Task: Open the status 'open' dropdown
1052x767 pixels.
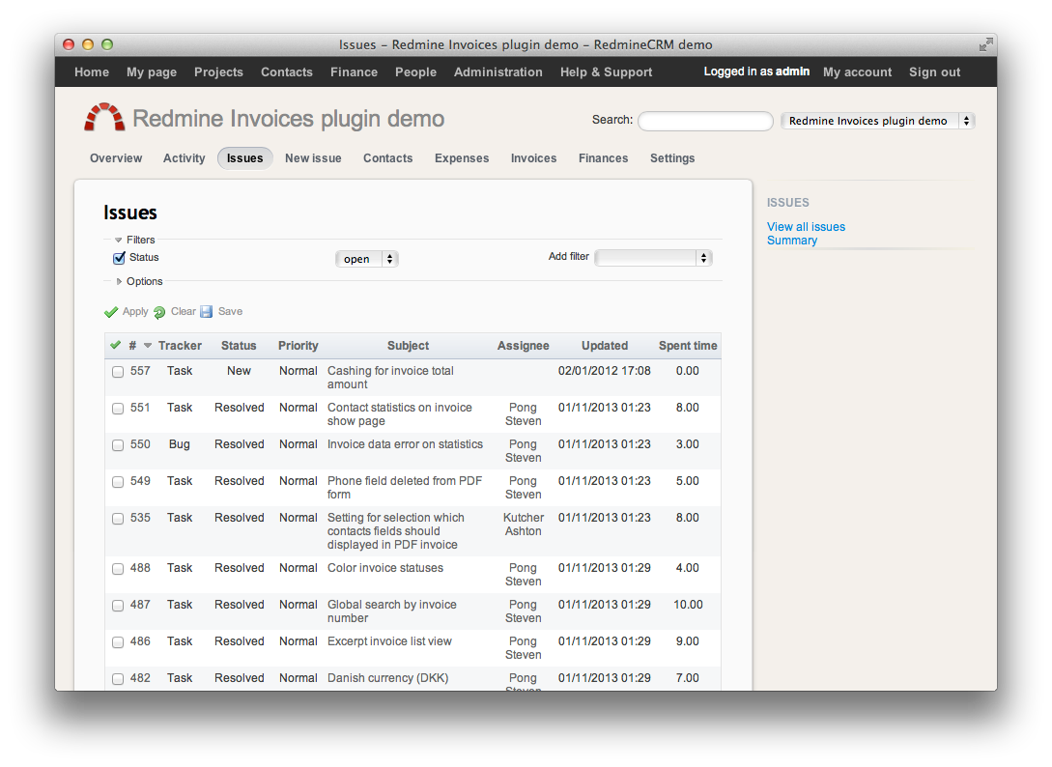Action: [x=367, y=259]
